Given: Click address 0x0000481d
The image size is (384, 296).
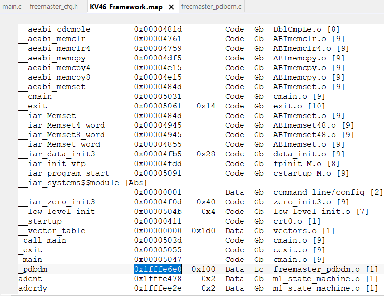Looking at the screenshot, I should pyautogui.click(x=158, y=29).
